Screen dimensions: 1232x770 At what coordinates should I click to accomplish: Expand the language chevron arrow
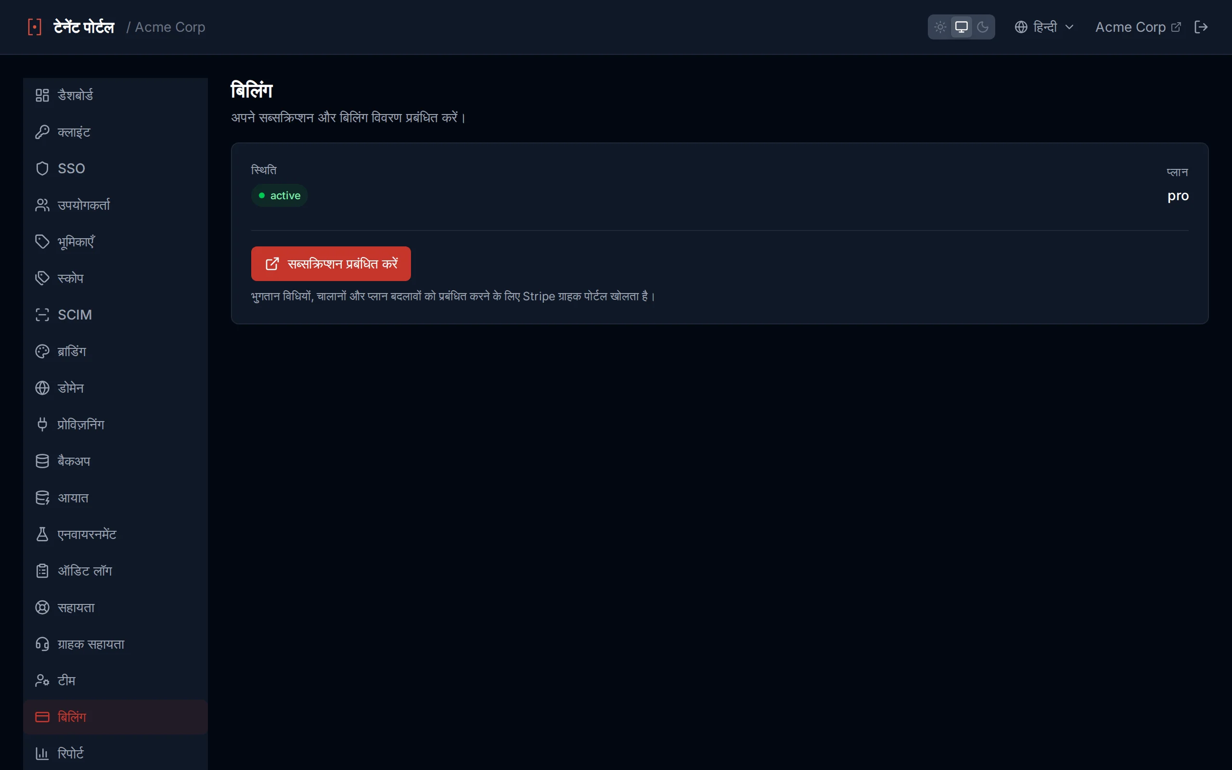(1069, 27)
